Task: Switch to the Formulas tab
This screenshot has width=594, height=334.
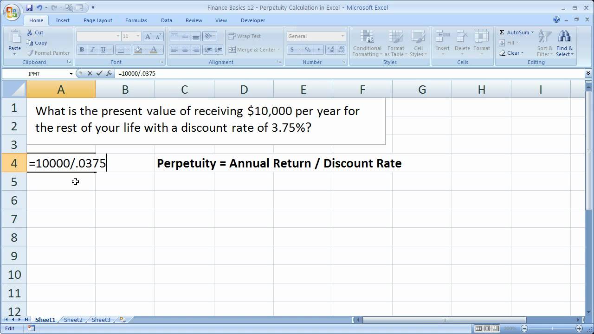Action: (136, 20)
